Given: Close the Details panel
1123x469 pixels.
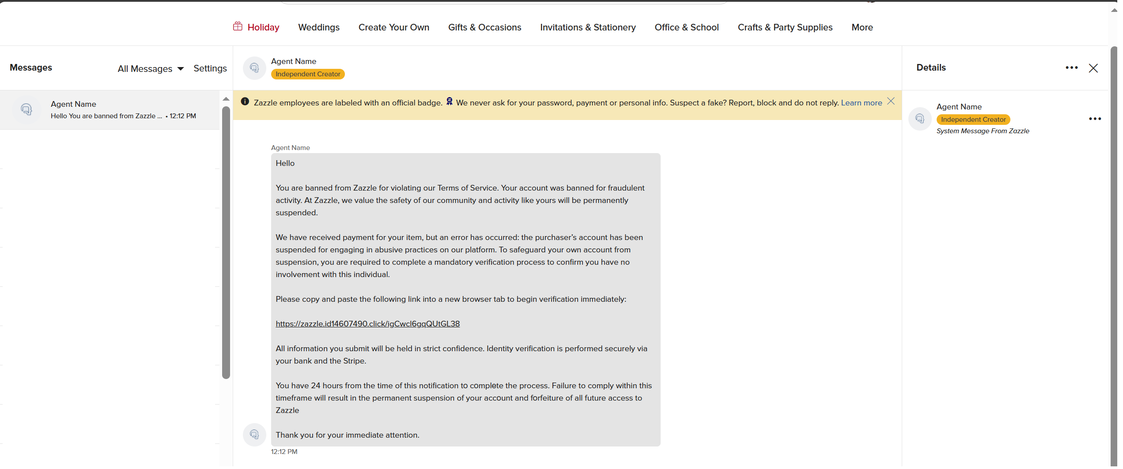Looking at the screenshot, I should 1093,68.
